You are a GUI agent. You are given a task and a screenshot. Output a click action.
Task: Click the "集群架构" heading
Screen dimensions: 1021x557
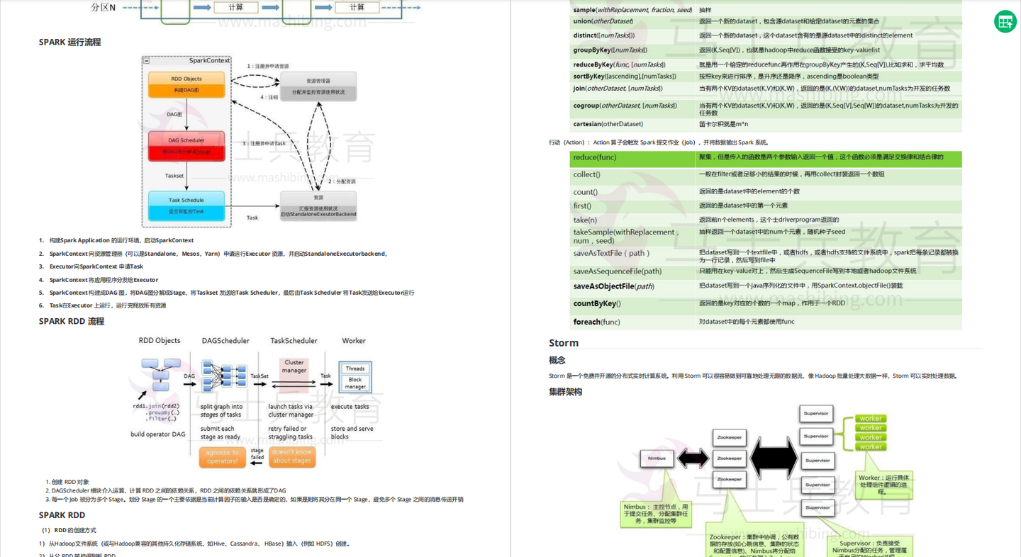point(565,392)
